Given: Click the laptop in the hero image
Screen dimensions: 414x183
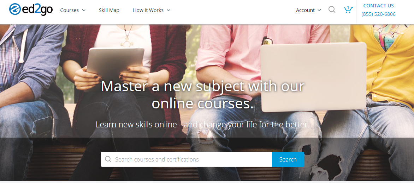Looking at the screenshot, I should click(313, 77).
